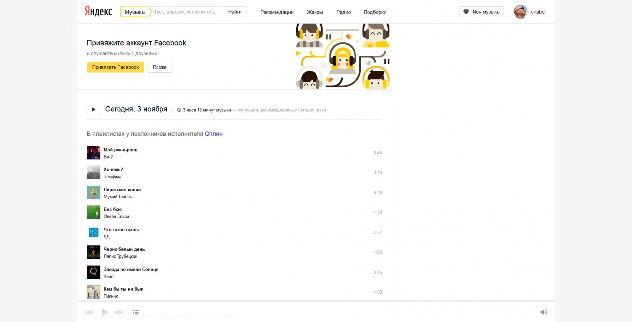Click Мой рок-н-ролл album cover
This screenshot has height=322, width=632.
[93, 152]
